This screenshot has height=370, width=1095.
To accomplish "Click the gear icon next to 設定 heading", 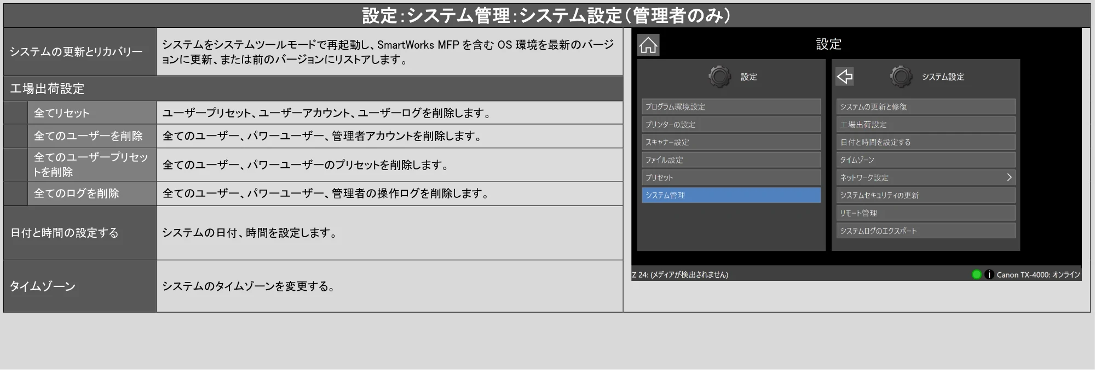I will (x=719, y=77).
